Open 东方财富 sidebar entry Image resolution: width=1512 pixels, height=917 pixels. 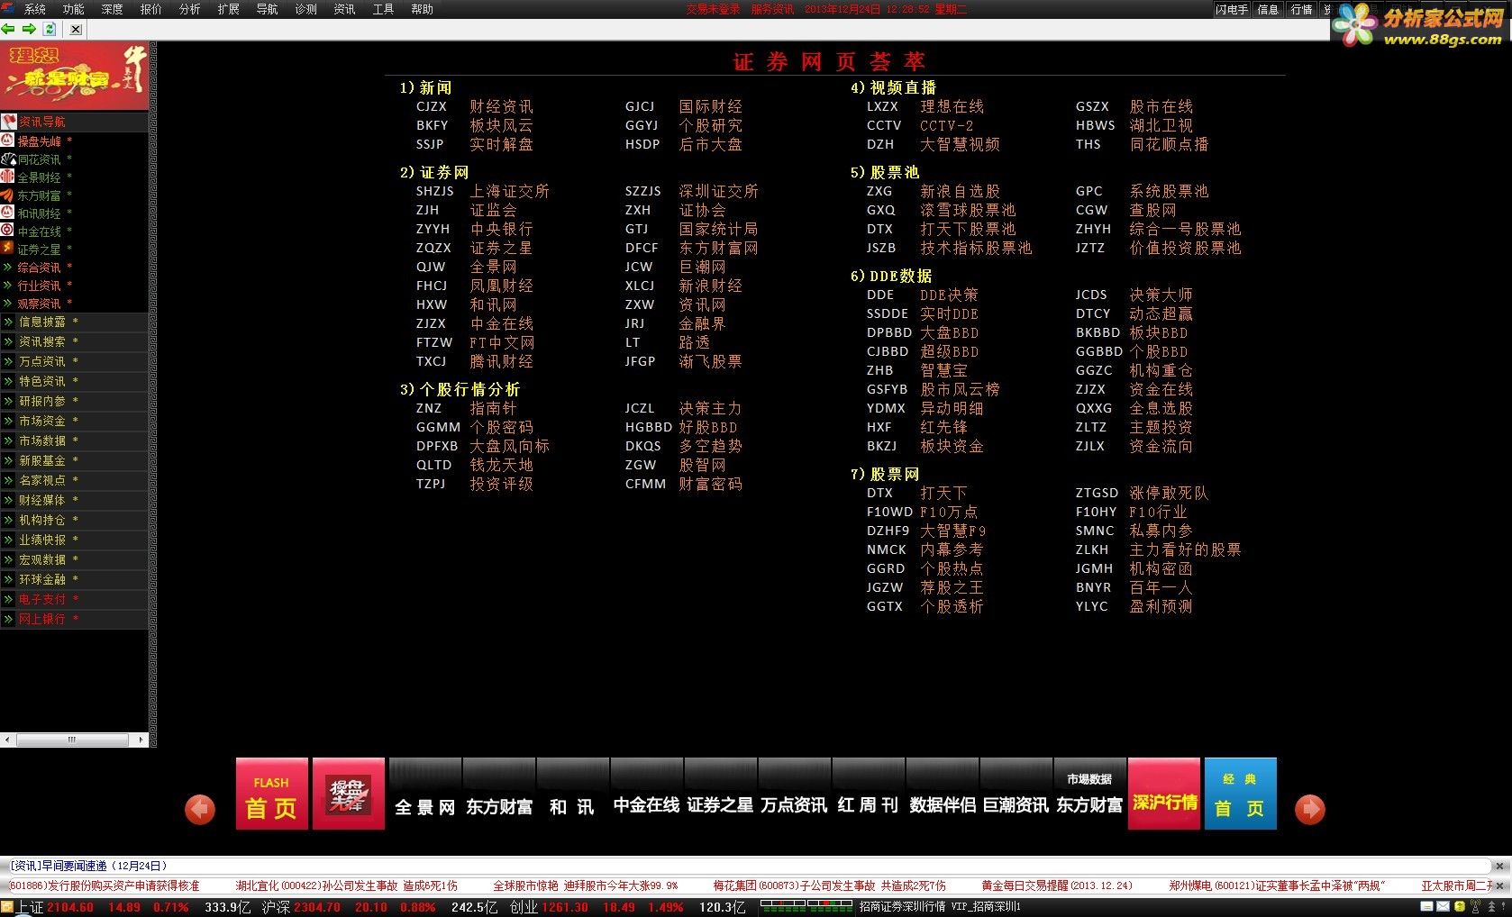(x=40, y=195)
